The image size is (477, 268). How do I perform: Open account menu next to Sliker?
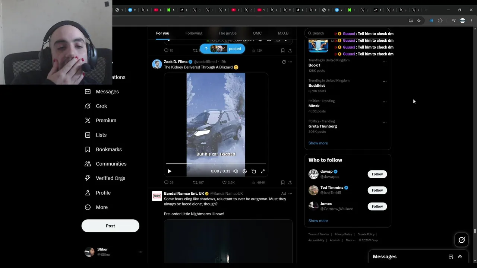point(140,252)
